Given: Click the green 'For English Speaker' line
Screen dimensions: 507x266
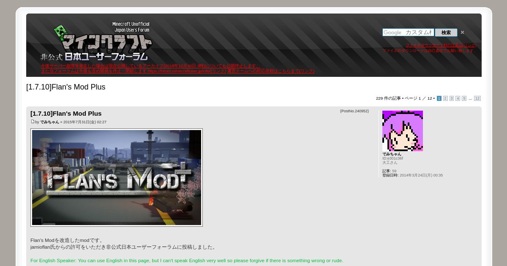Looking at the screenshot, I should point(187,261).
